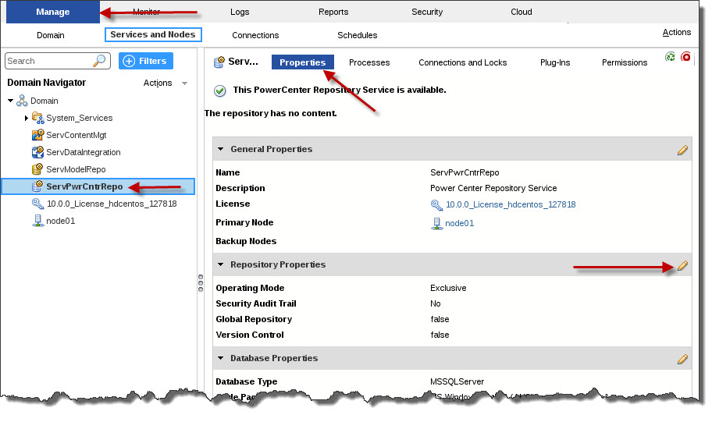Open the Manage tab
Image resolution: width=712 pixels, height=422 pixels.
pos(52,12)
